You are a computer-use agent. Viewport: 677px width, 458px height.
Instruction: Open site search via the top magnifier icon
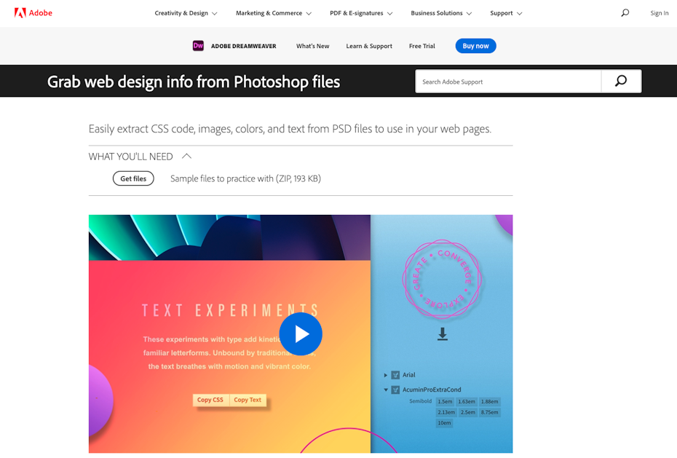[x=625, y=12]
